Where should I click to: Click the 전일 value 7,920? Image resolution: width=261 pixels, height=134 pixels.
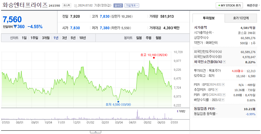click(x=75, y=16)
